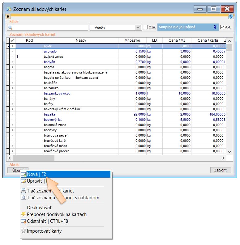Click the refresh icon at top right
The width and height of the screenshot is (240, 245).
point(230,17)
